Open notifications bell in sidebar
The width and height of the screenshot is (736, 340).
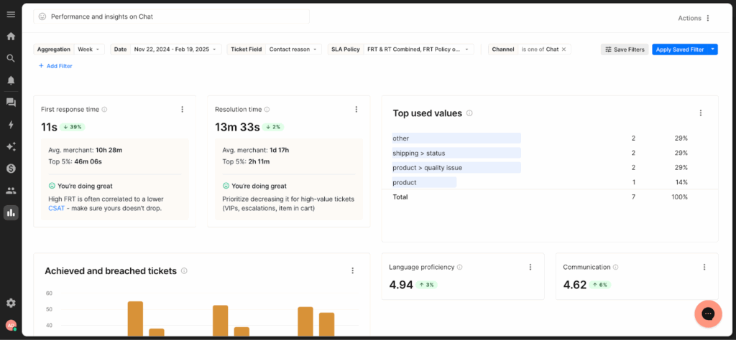[x=11, y=80]
